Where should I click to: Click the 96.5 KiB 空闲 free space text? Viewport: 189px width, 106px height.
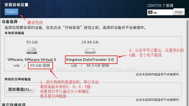click(97, 65)
